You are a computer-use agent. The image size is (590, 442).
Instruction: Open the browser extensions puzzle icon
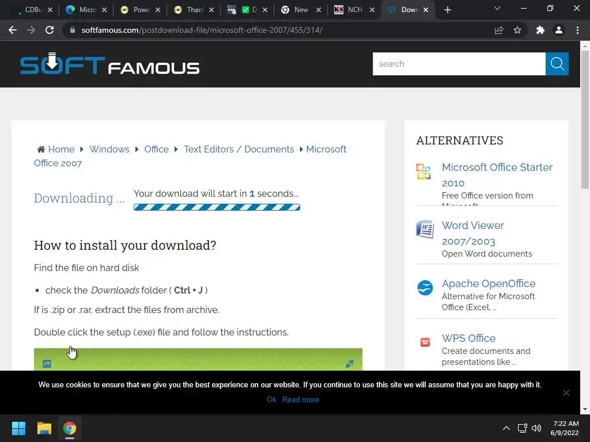[540, 30]
